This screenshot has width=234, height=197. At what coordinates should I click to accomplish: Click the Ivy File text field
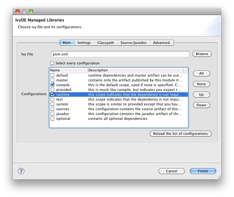coord(120,54)
